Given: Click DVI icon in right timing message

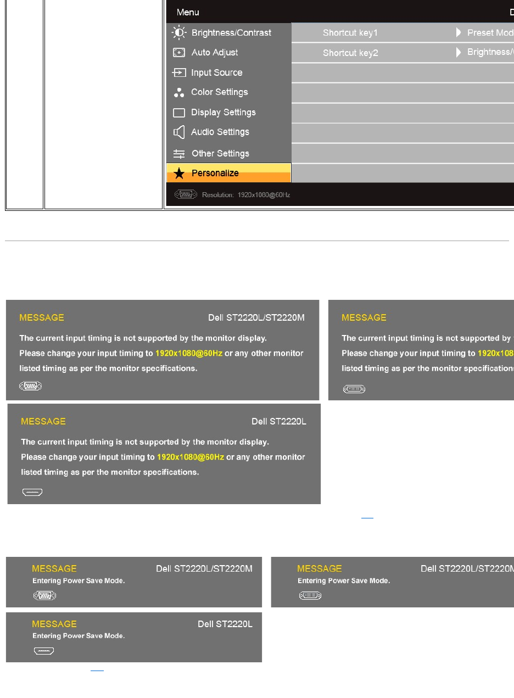Looking at the screenshot, I should click(x=354, y=389).
